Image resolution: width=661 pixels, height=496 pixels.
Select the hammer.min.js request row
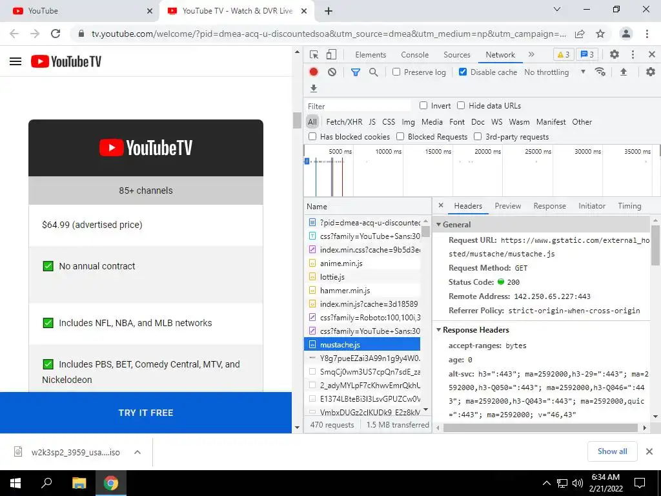coord(362,290)
